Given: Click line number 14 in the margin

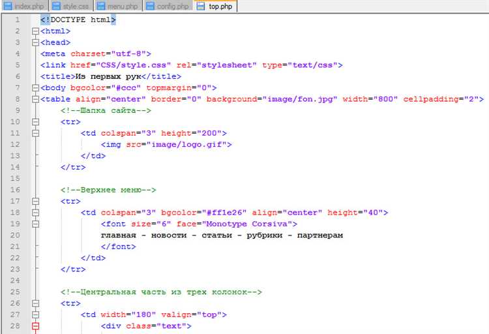Looking at the screenshot, I should 16,167.
